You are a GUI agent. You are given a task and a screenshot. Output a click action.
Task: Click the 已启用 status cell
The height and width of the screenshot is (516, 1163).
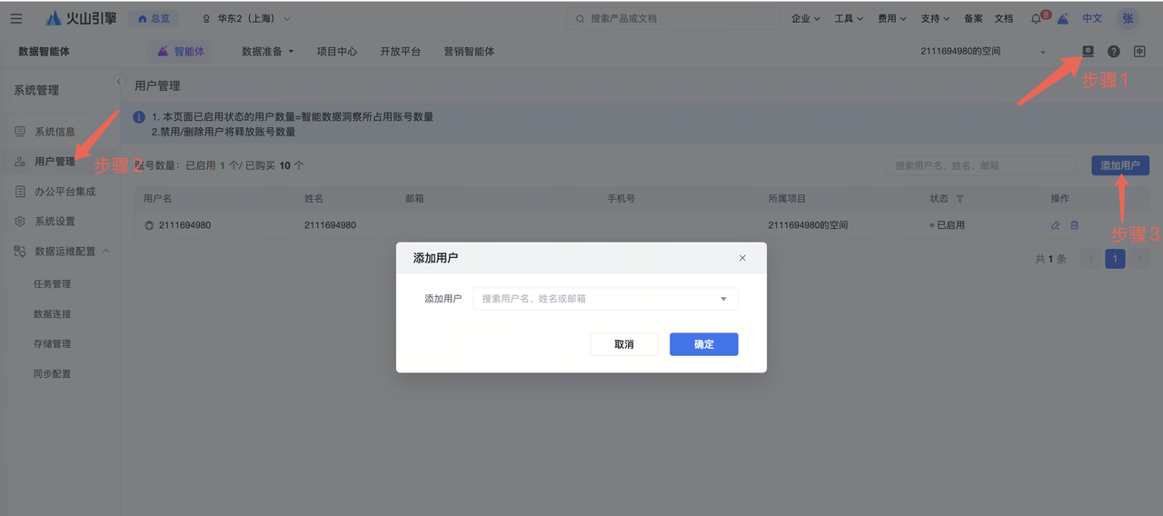click(x=948, y=225)
